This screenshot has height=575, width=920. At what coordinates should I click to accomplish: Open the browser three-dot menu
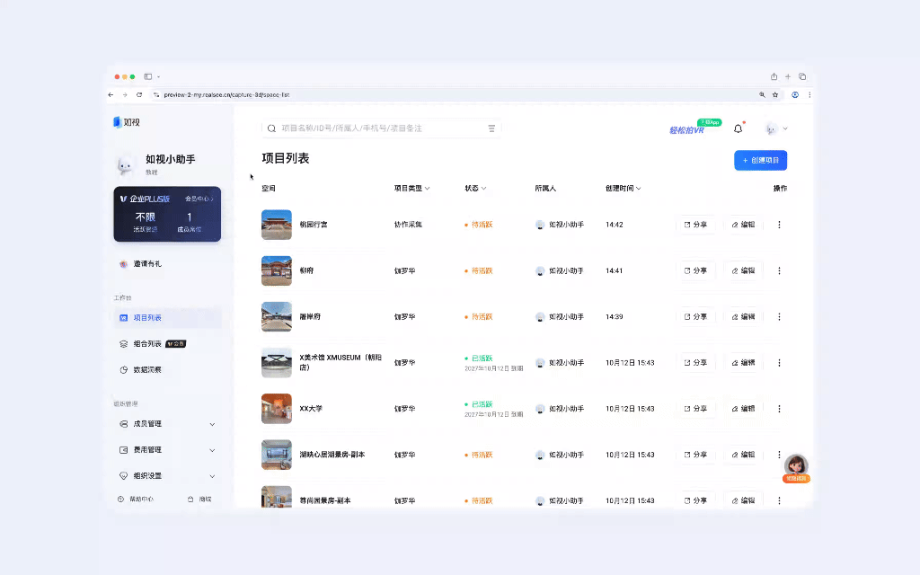point(809,94)
